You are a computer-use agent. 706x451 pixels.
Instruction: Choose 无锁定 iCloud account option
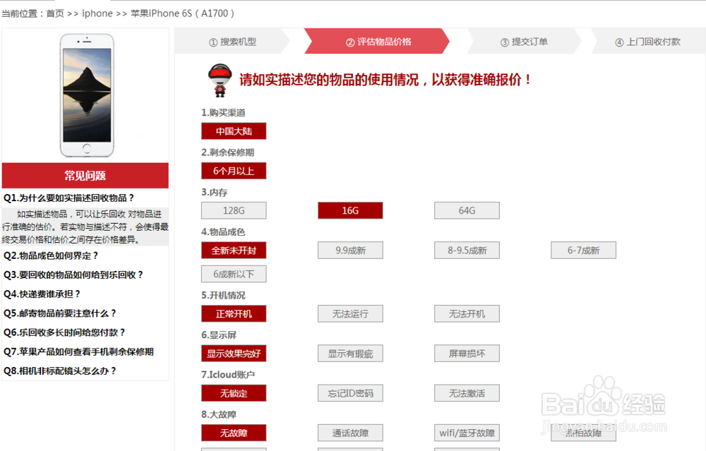234,393
